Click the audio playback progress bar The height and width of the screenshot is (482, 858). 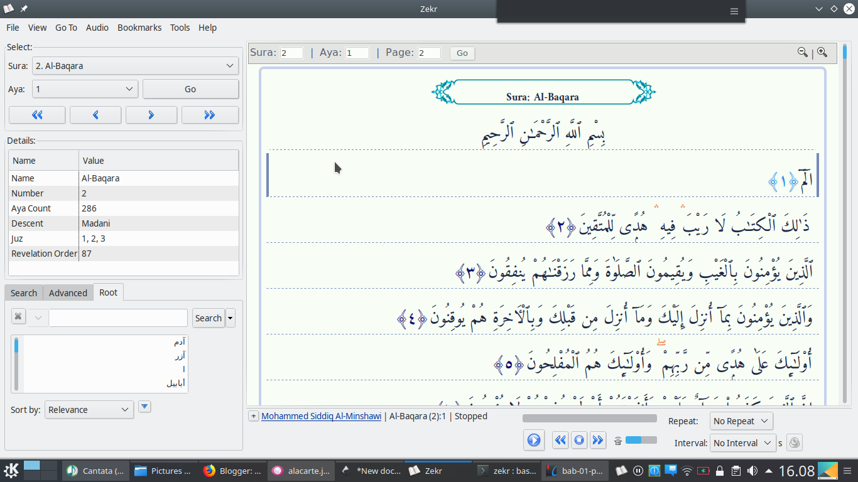[x=589, y=418]
